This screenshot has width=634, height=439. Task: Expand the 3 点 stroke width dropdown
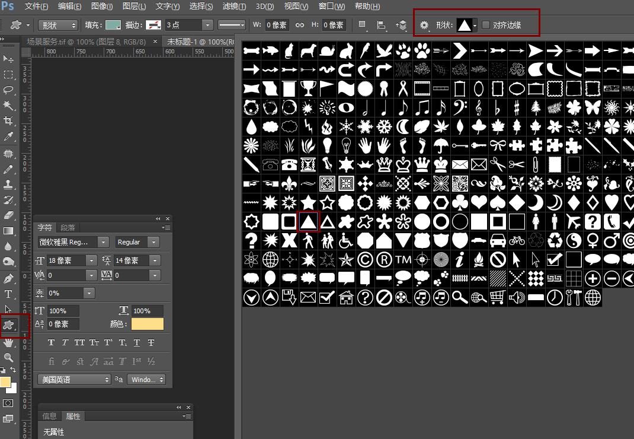click(207, 25)
